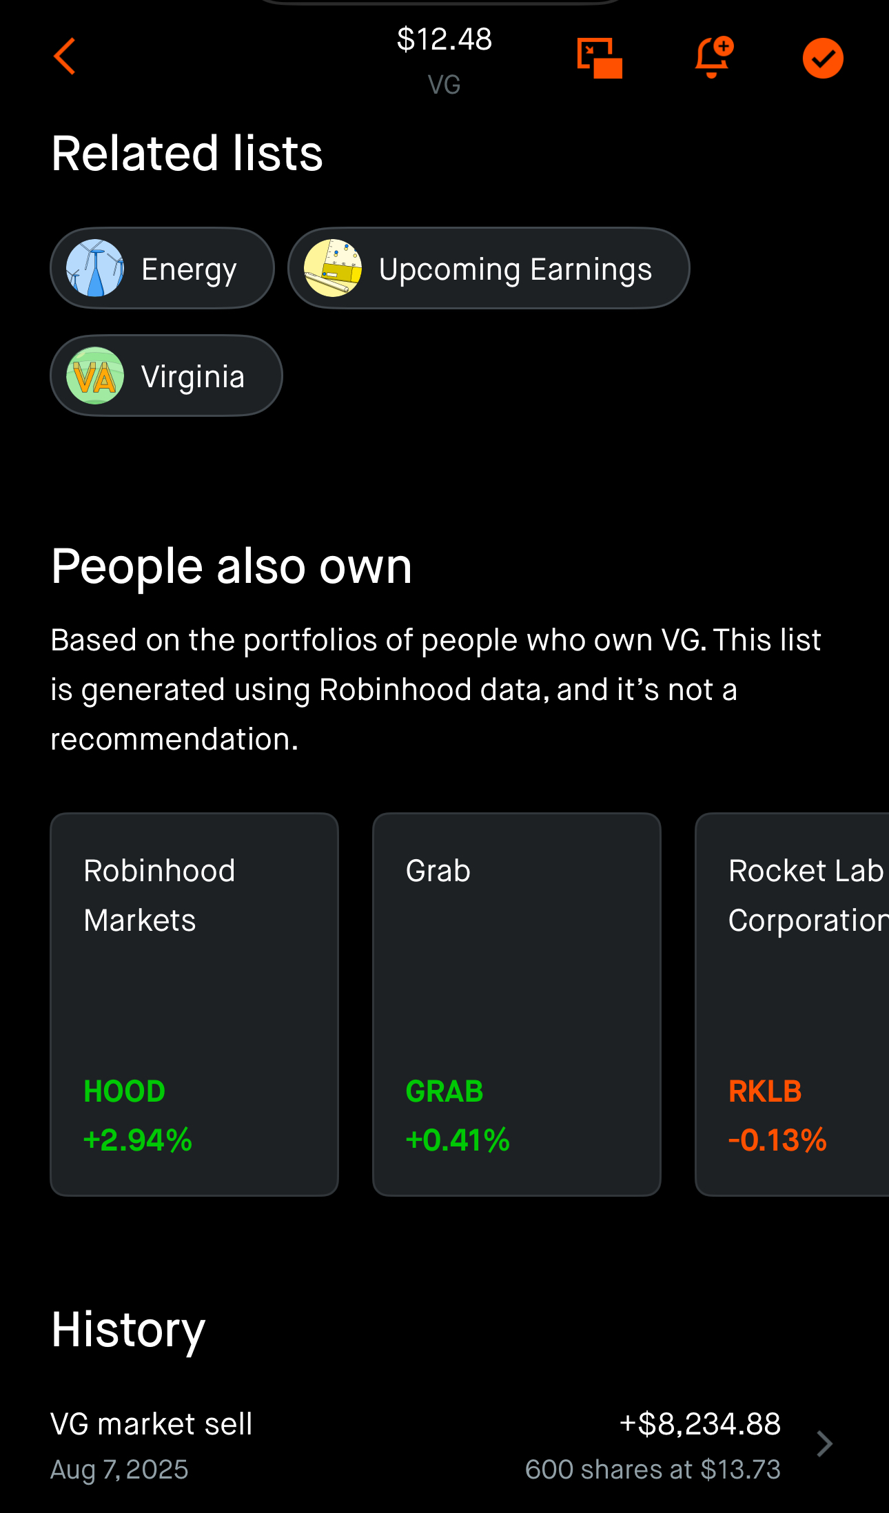Tap the +$8,234.88 sale amount
Image resolution: width=889 pixels, height=1513 pixels.
pos(700,1423)
